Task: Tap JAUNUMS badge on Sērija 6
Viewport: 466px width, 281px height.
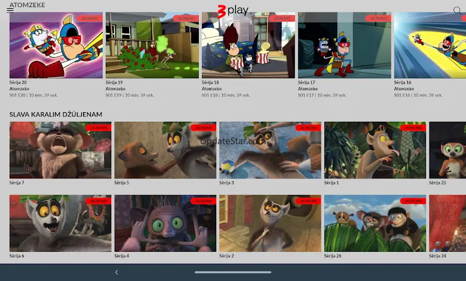Action: (x=99, y=201)
